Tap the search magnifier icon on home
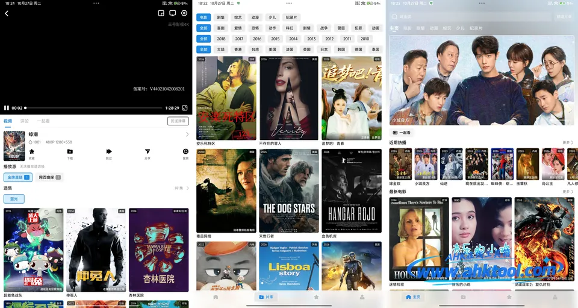The image size is (578, 308). click(394, 17)
